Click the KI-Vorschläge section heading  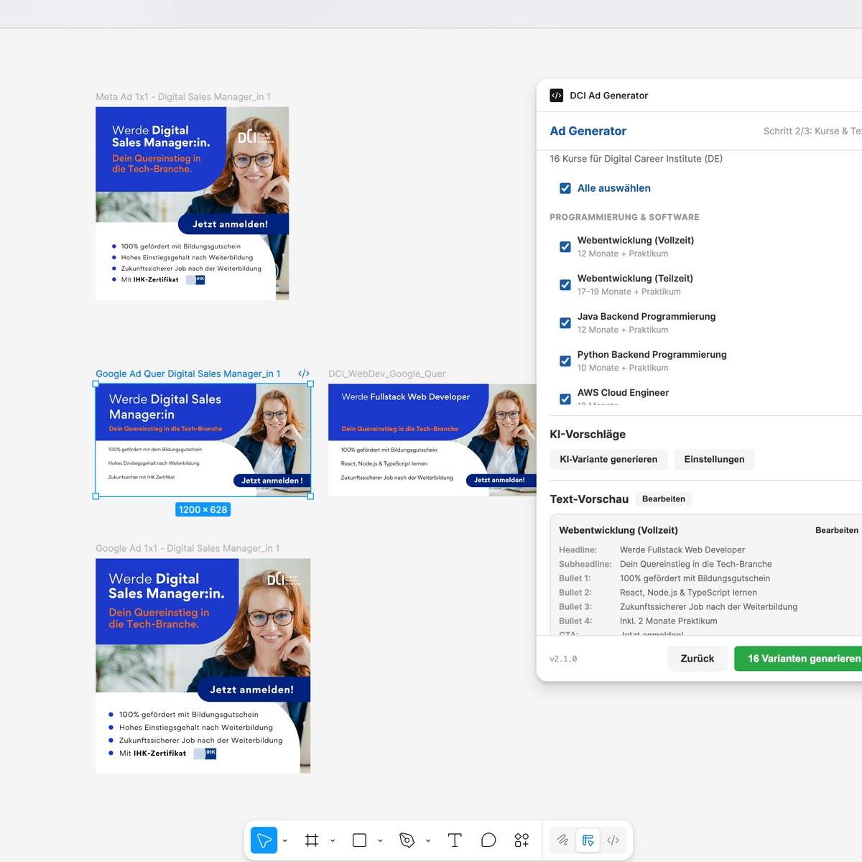(x=588, y=435)
